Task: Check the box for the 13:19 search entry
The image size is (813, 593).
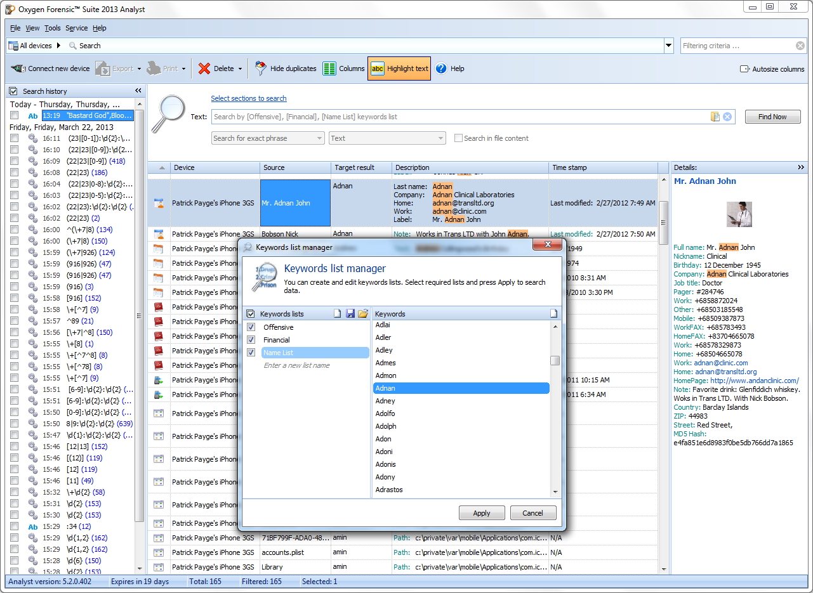Action: tap(14, 116)
